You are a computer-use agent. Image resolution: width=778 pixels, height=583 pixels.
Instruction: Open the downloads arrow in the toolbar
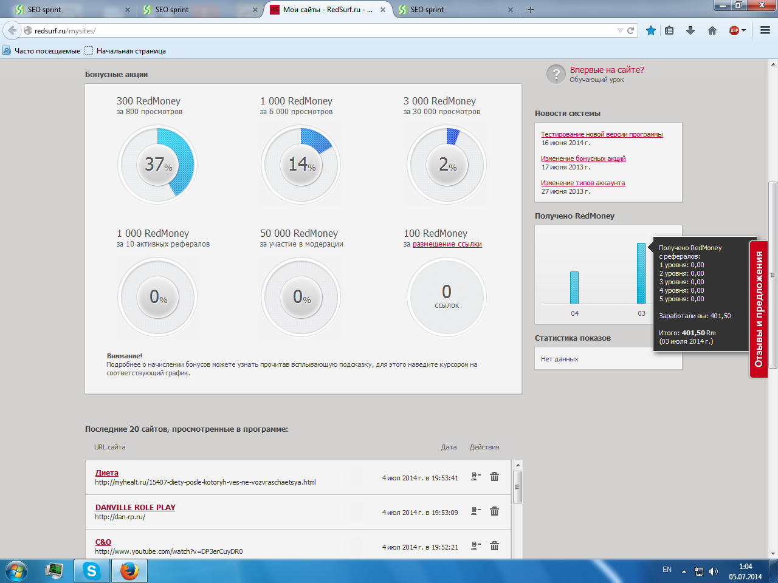(690, 30)
